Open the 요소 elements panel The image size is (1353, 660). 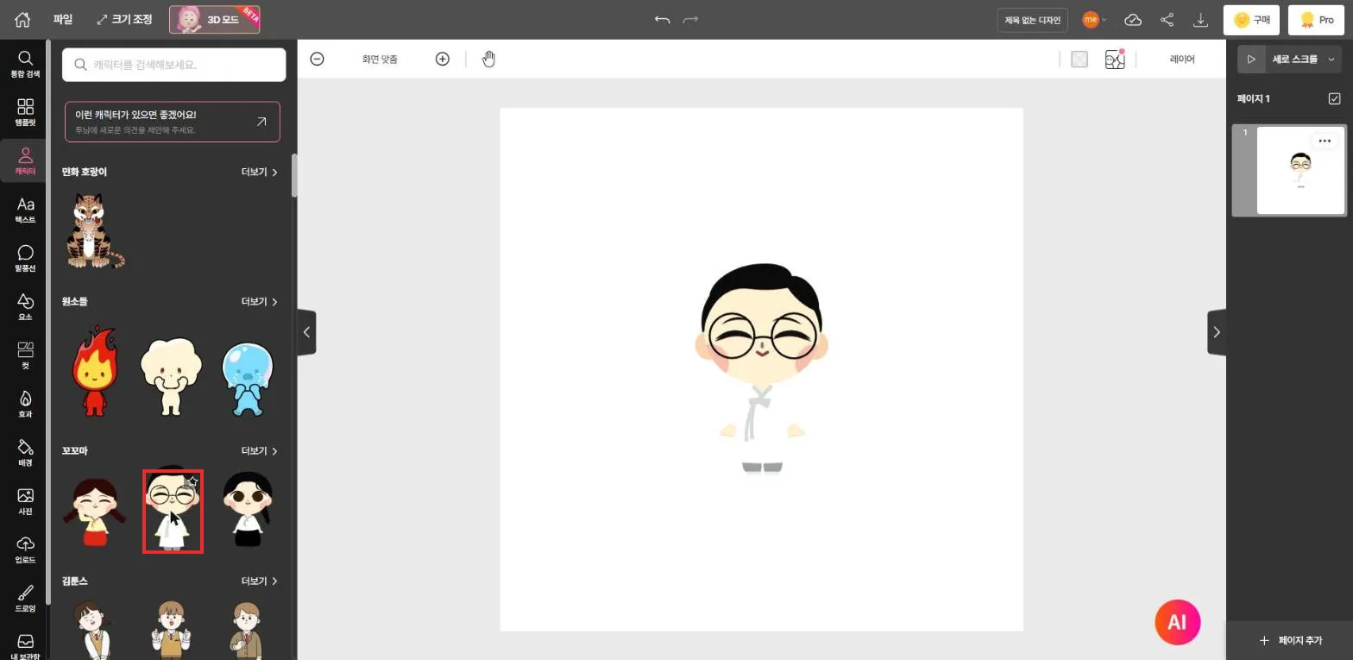coord(25,306)
